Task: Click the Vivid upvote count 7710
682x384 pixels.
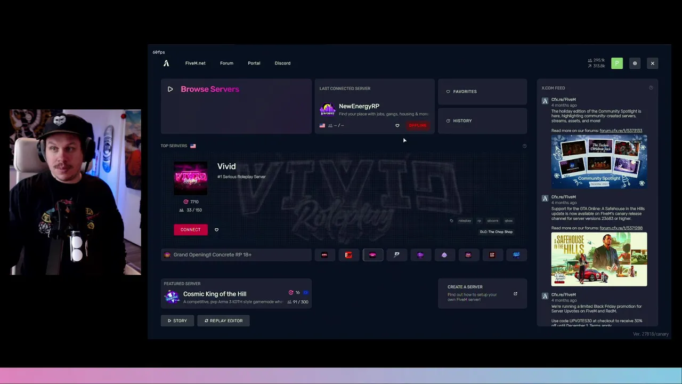Action: (191, 202)
